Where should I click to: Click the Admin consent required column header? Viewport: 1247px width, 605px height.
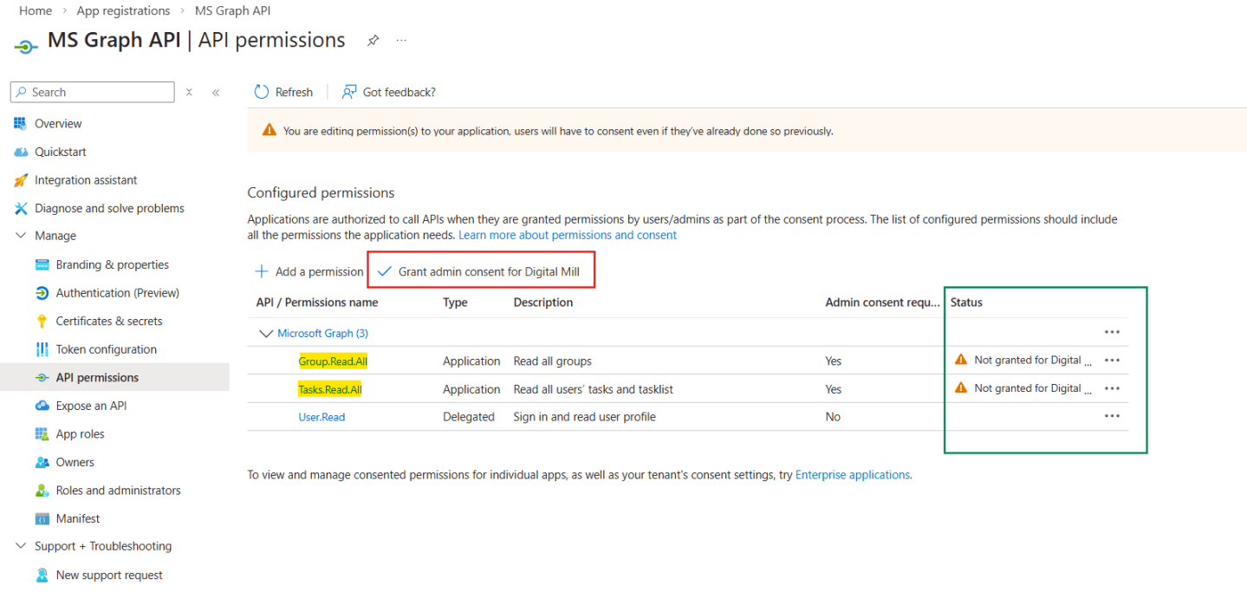[882, 302]
